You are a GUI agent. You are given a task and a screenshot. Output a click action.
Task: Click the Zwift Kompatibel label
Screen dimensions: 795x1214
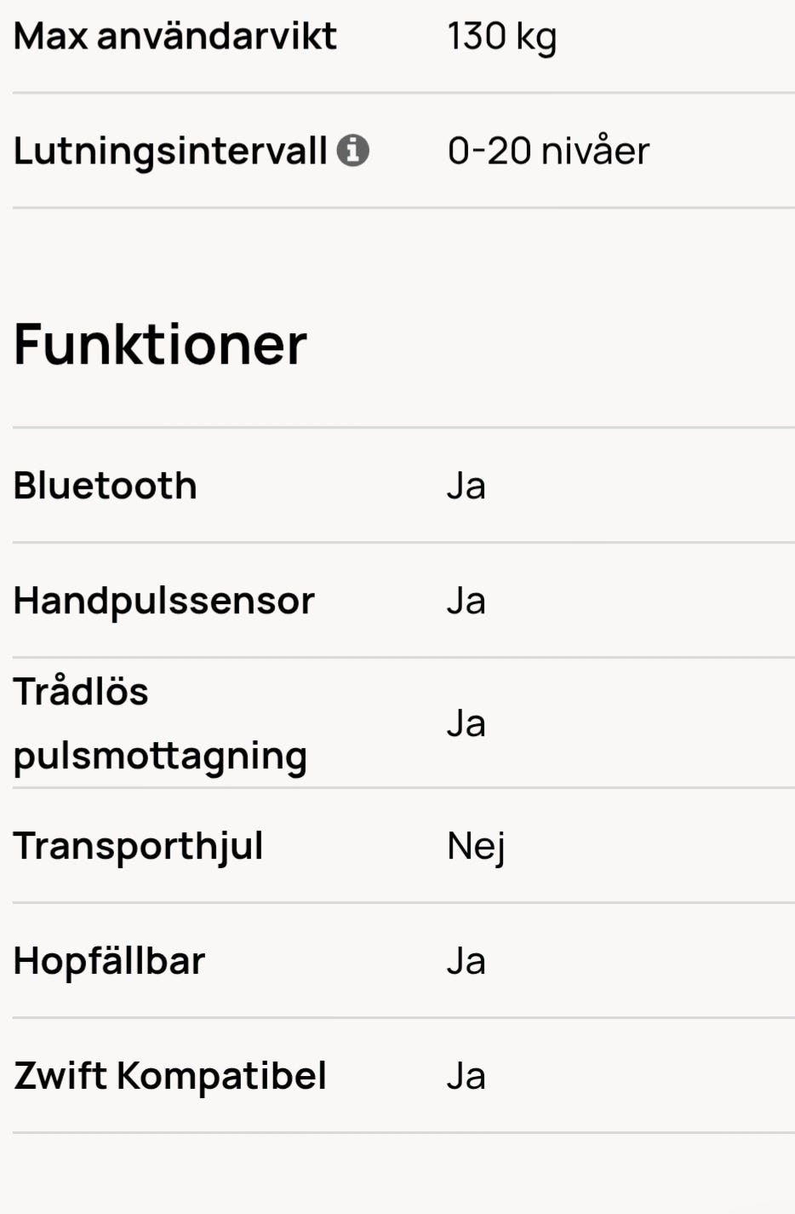tap(170, 1076)
